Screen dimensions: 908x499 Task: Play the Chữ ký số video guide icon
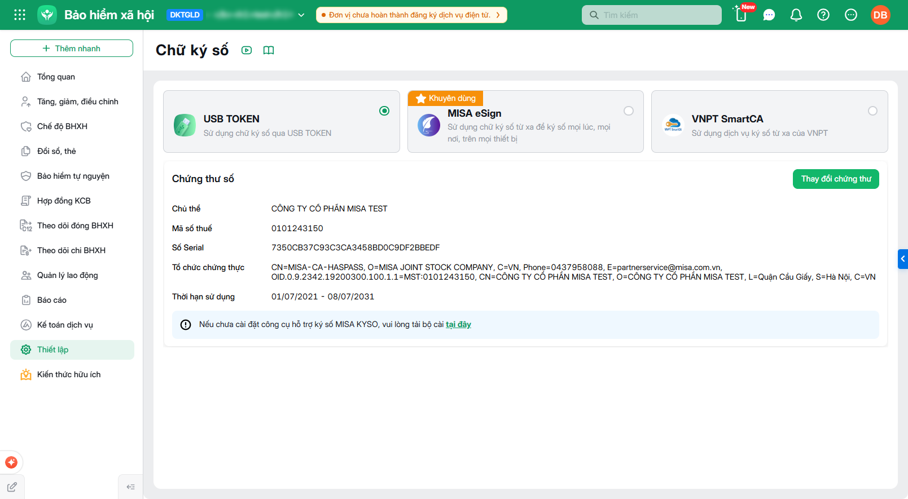[247, 50]
